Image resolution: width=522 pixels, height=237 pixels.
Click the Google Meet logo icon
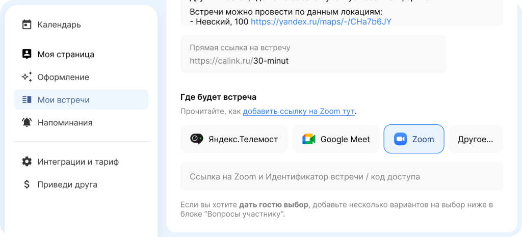point(309,139)
